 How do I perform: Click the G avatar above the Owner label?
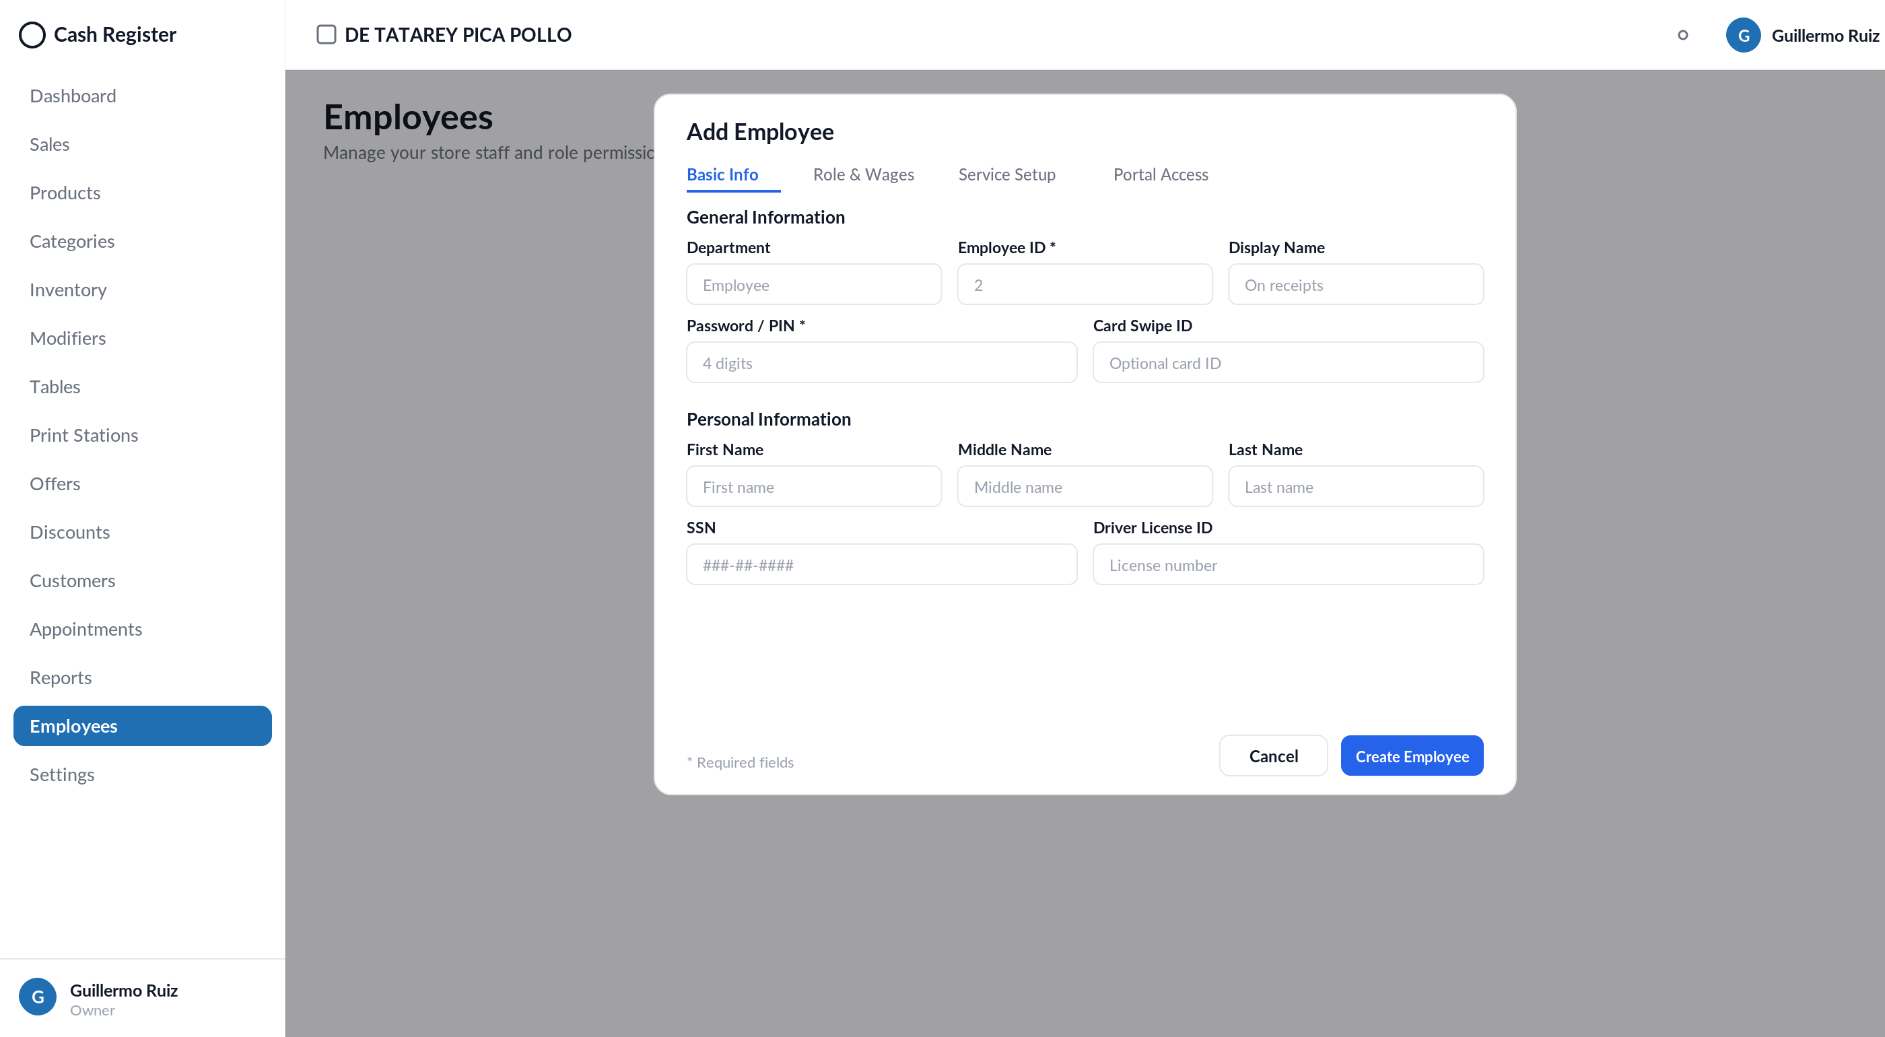point(38,996)
